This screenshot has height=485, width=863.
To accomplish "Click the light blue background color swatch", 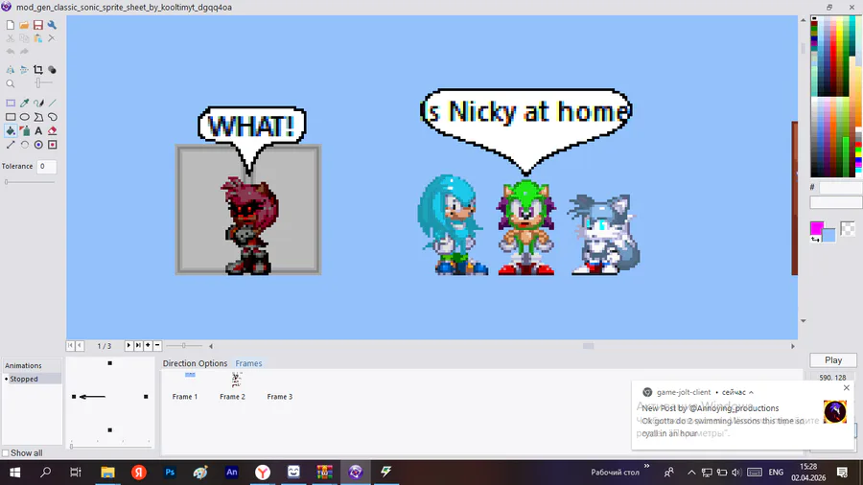I will (x=829, y=236).
